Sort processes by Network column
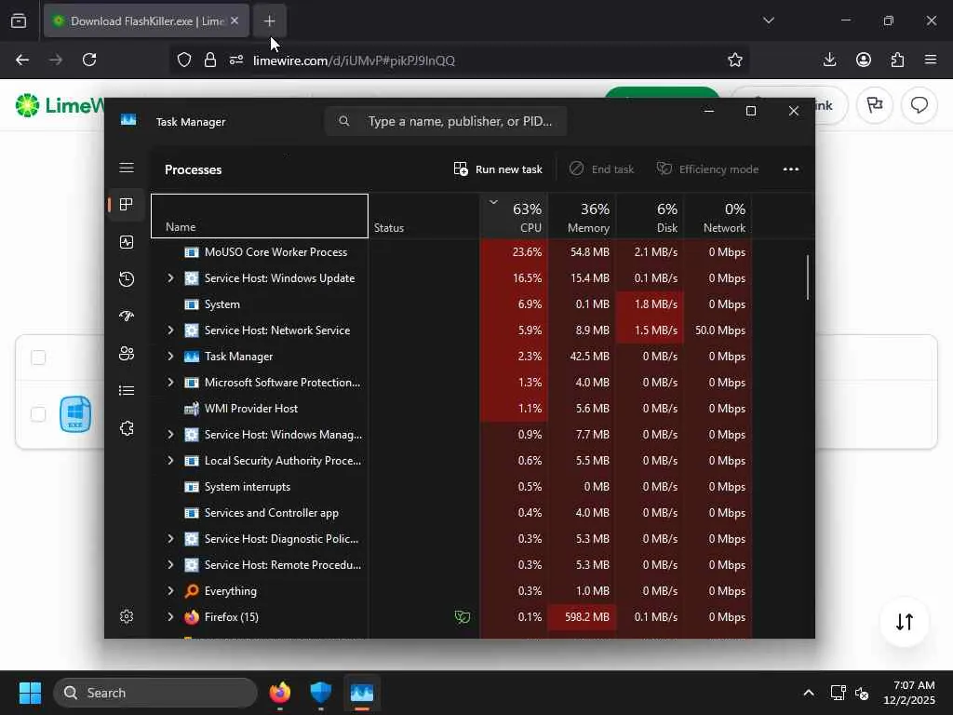 (x=718, y=216)
